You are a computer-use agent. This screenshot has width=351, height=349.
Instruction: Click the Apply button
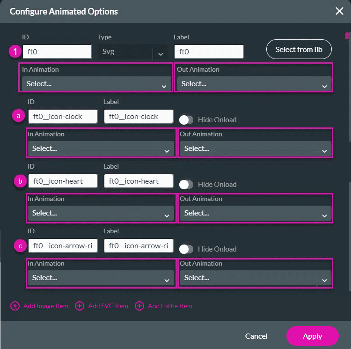click(312, 336)
